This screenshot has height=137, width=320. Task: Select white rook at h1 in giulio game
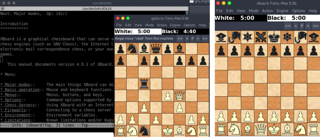(203, 131)
